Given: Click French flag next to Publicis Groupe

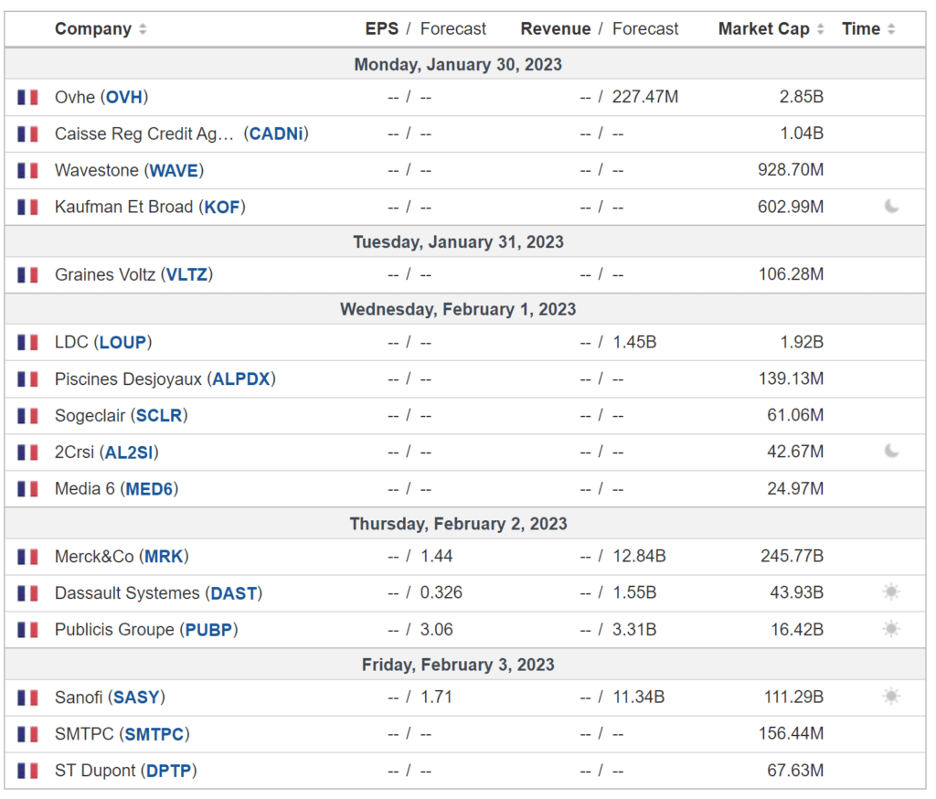Looking at the screenshot, I should (27, 630).
